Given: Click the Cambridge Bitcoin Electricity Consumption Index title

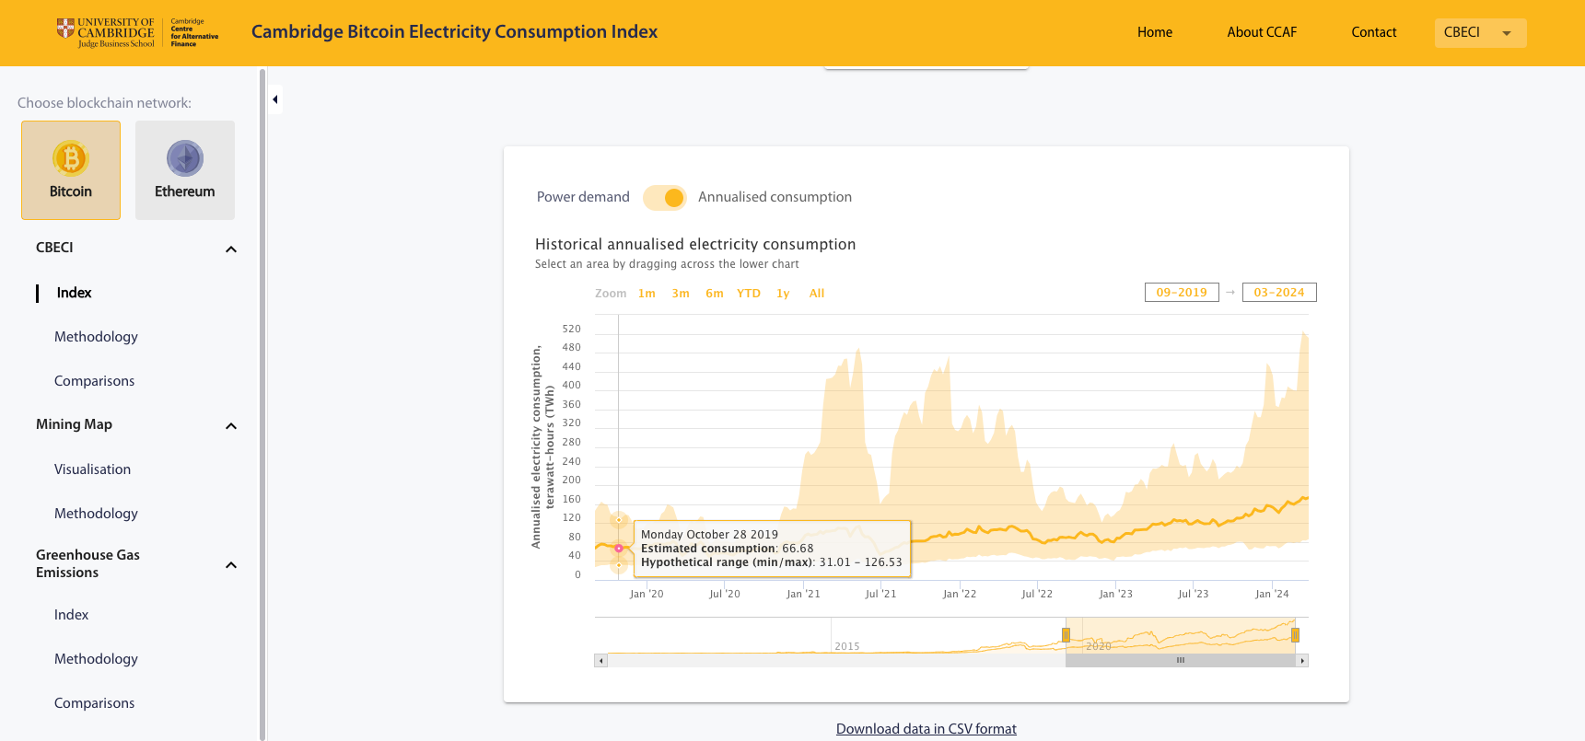Looking at the screenshot, I should pyautogui.click(x=454, y=32).
